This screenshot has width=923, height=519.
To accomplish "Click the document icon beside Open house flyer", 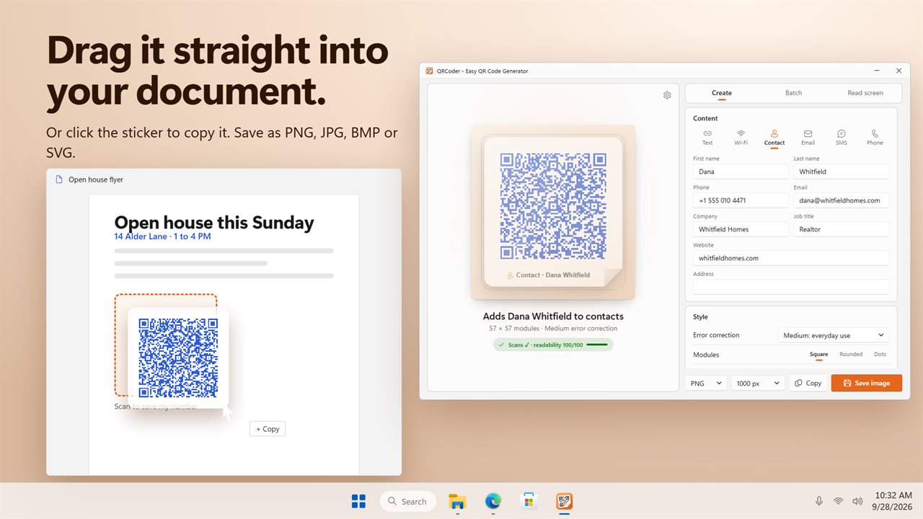I will (59, 179).
